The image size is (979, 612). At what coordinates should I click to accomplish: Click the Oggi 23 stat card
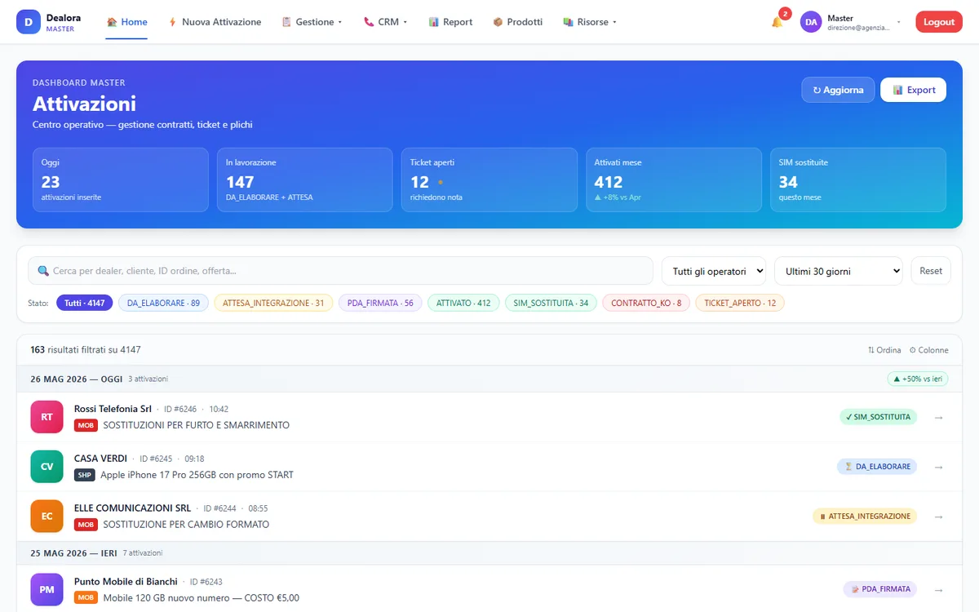(x=121, y=180)
